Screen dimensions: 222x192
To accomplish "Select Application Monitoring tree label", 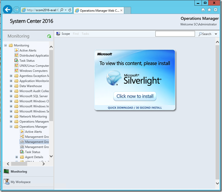I will [34, 81].
